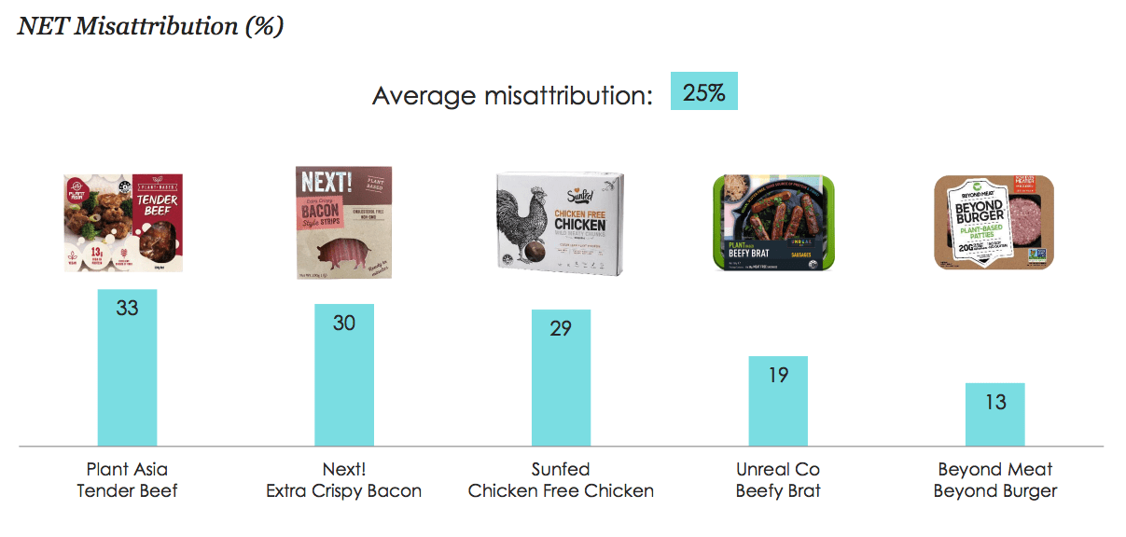The width and height of the screenshot is (1126, 537).
Task: Select the Sunfed Chicken Free Chicken axis label
Action: [x=561, y=480]
